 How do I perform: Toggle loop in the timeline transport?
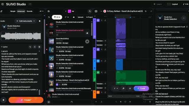coord(125,102)
